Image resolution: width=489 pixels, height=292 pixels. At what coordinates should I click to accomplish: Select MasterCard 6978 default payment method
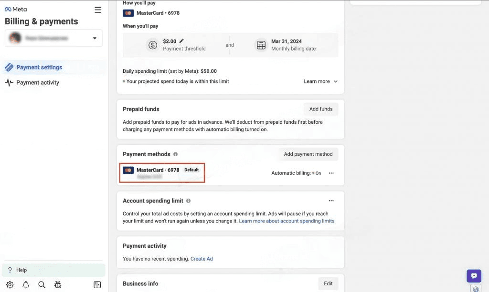coord(162,172)
